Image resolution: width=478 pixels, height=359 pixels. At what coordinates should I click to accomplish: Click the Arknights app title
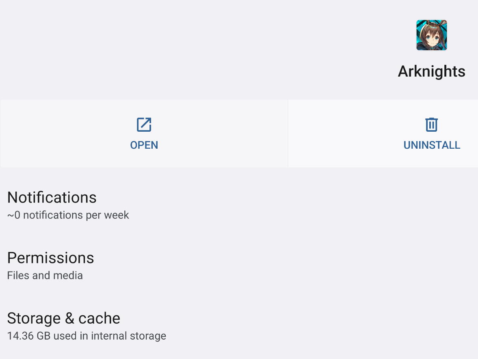[x=432, y=71]
